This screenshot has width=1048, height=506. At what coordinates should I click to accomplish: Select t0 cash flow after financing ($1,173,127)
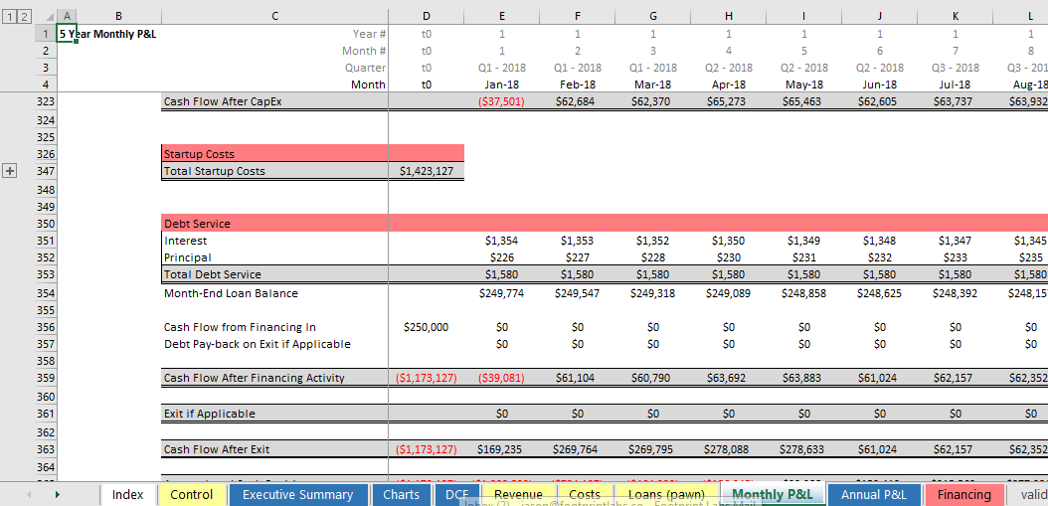pyautogui.click(x=427, y=378)
